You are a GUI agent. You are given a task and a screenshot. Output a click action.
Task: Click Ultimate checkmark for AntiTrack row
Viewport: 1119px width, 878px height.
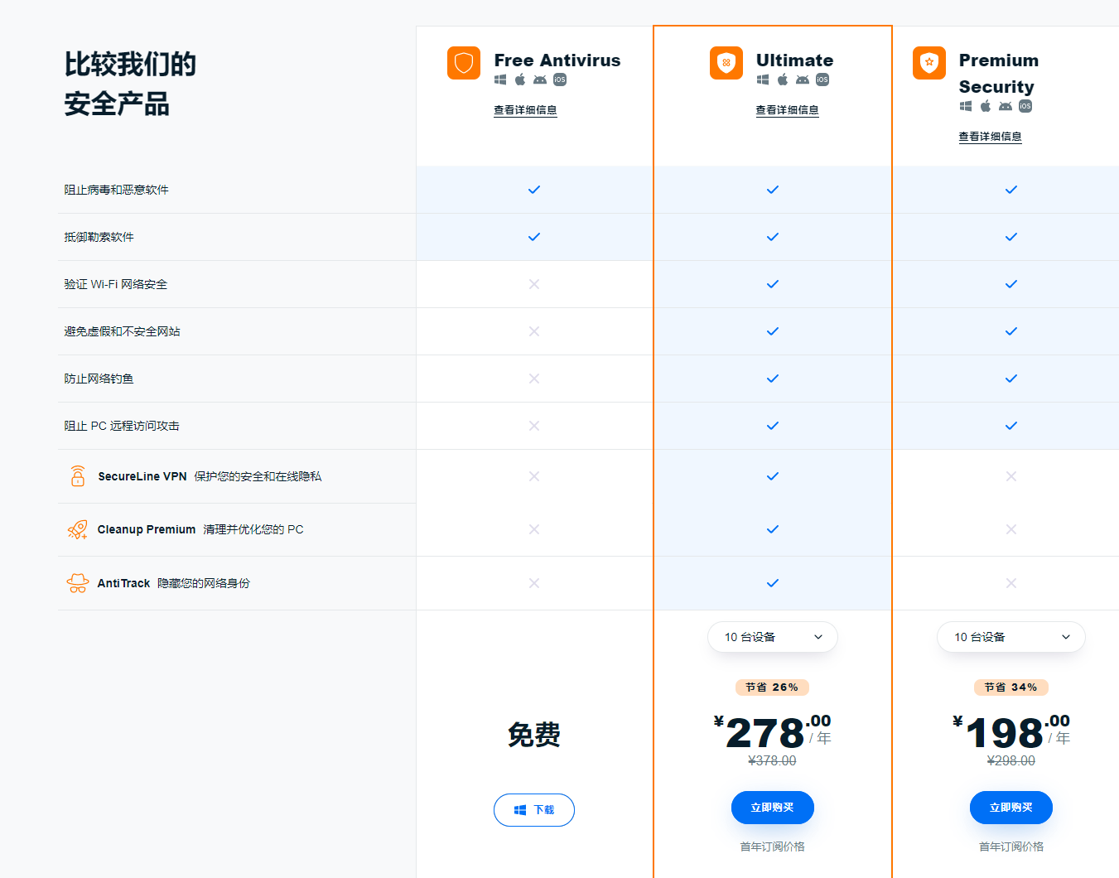(773, 583)
